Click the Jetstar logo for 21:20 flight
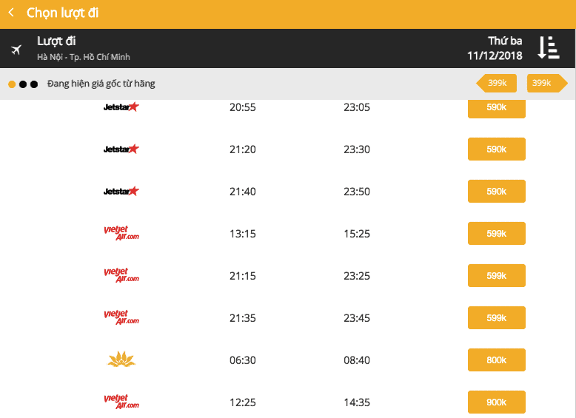This screenshot has height=418, width=576. click(121, 149)
